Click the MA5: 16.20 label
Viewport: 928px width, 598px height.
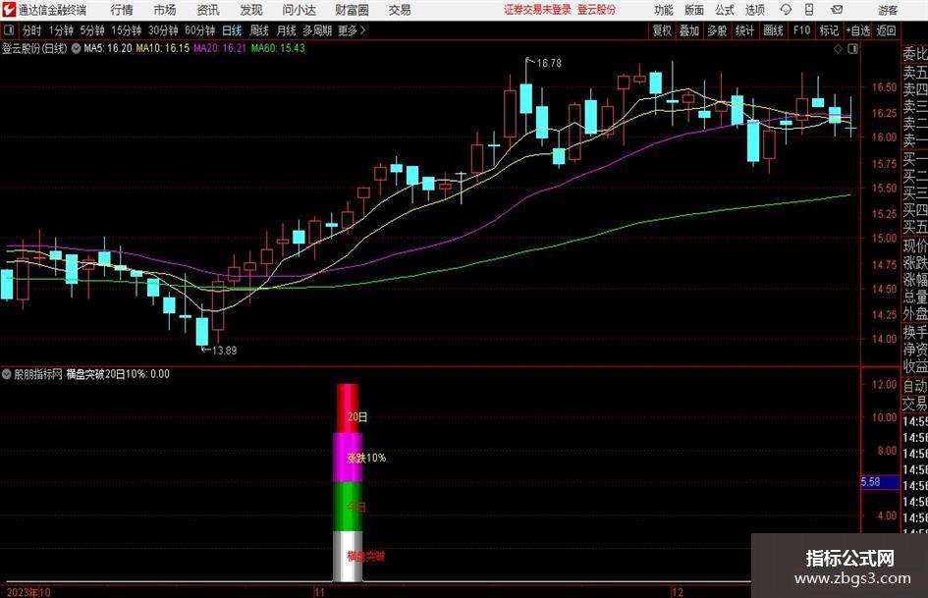point(108,48)
